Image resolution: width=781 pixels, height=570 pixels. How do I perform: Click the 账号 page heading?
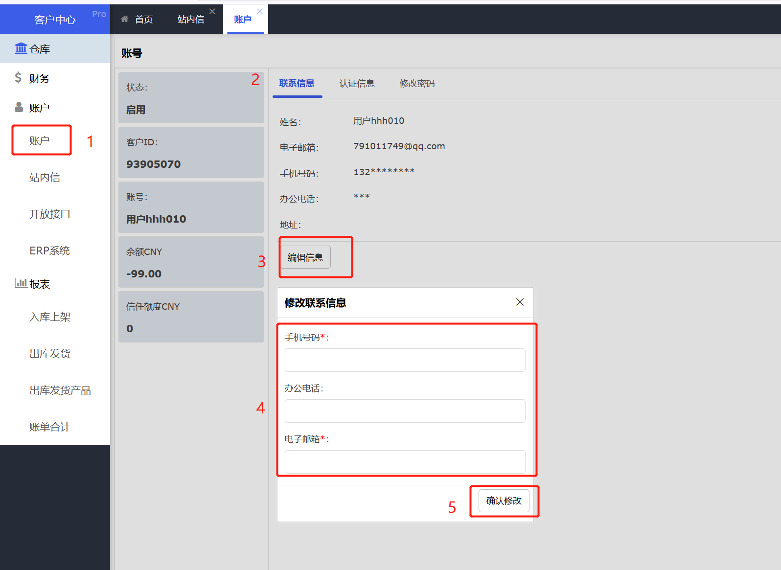132,53
